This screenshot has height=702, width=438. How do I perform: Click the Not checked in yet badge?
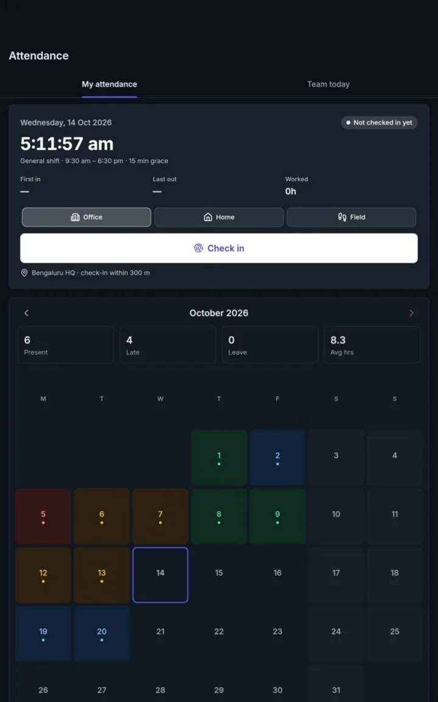[380, 122]
